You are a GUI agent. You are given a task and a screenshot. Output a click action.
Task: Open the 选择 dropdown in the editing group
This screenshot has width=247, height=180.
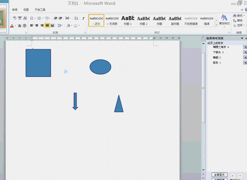239,25
